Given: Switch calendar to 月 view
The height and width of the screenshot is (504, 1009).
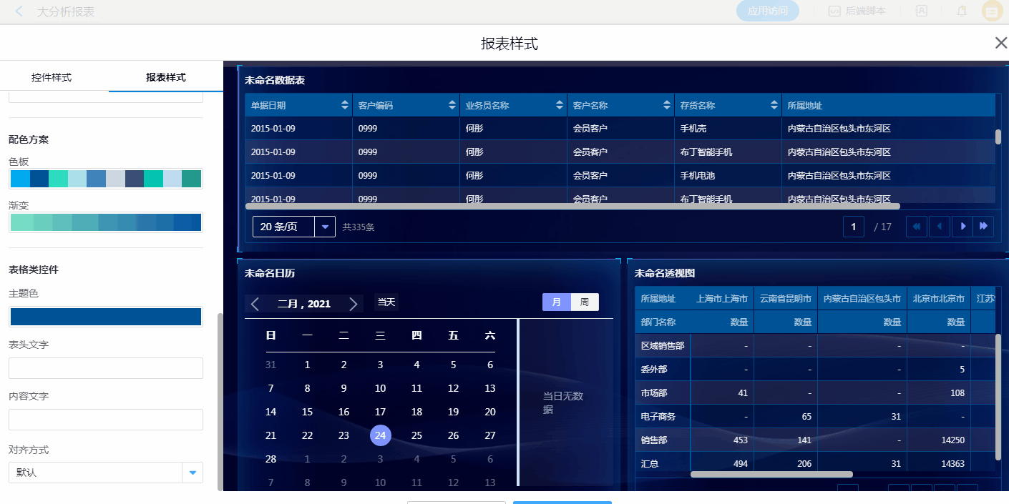Looking at the screenshot, I should tap(556, 302).
